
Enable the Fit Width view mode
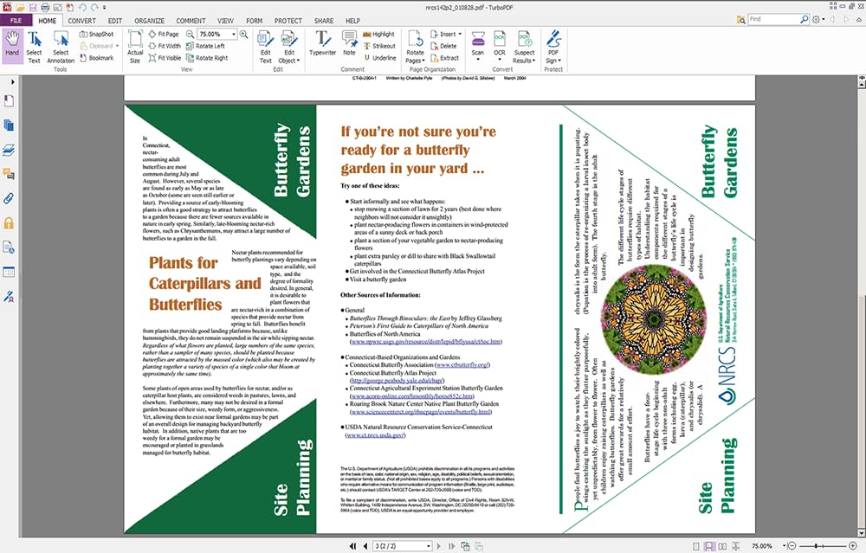[x=165, y=47]
